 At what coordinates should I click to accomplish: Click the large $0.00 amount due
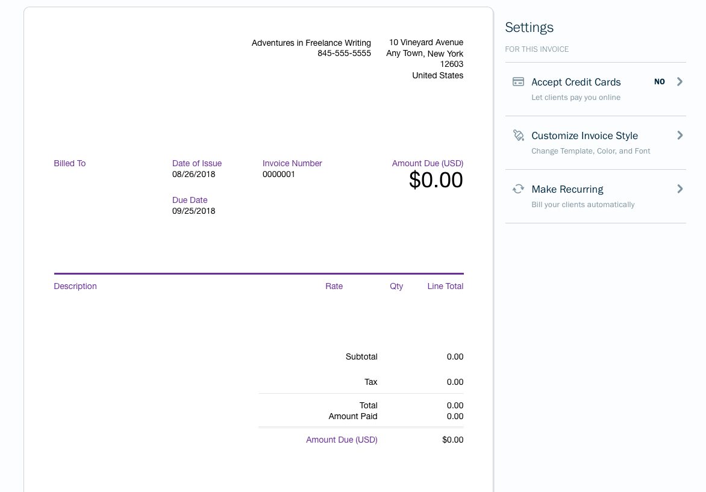436,180
